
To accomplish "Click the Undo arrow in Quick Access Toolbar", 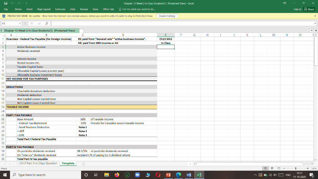I will pos(12,3).
